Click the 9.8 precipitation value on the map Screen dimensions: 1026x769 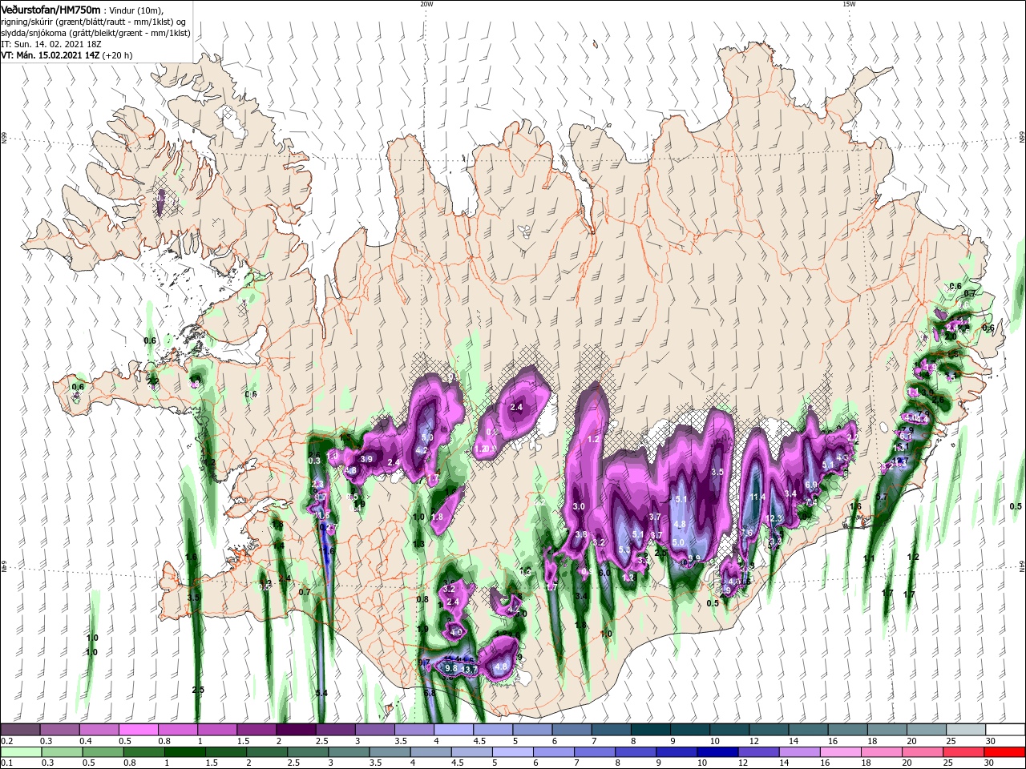tap(450, 667)
